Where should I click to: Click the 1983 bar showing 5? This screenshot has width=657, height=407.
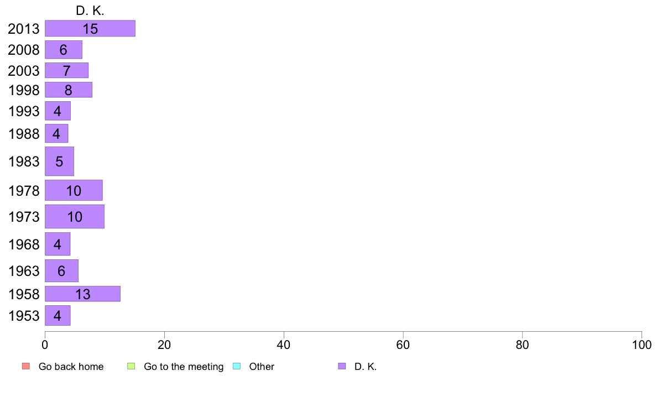pyautogui.click(x=60, y=161)
